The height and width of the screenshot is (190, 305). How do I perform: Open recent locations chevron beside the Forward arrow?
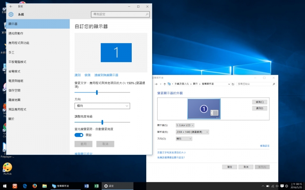pyautogui.click(x=161, y=84)
